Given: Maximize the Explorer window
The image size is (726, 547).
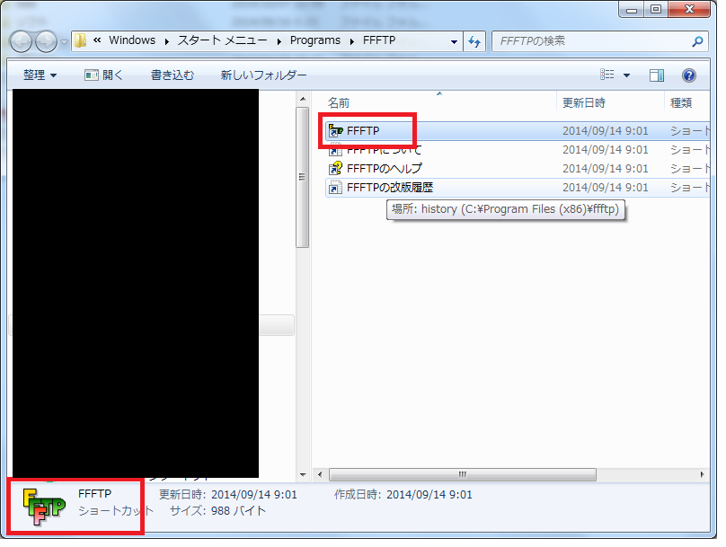Looking at the screenshot, I should point(655,10).
